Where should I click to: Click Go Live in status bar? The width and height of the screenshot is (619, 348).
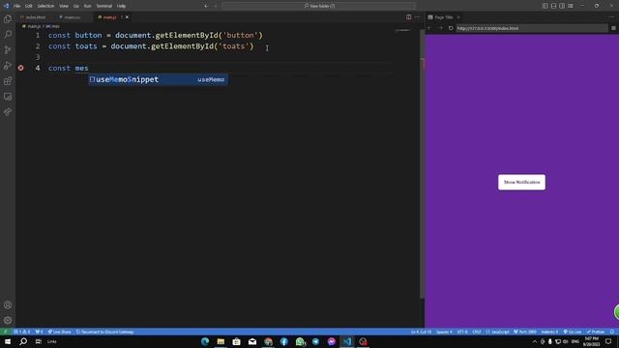click(x=573, y=332)
